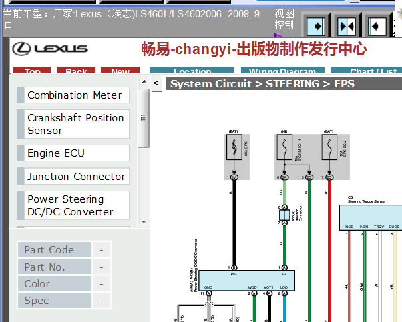Switch to the Location tab
The image size is (402, 322).
click(192, 70)
